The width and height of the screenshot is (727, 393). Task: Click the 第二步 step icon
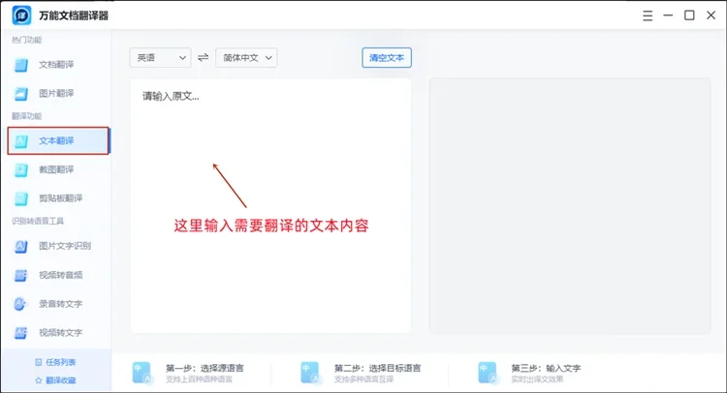point(310,373)
